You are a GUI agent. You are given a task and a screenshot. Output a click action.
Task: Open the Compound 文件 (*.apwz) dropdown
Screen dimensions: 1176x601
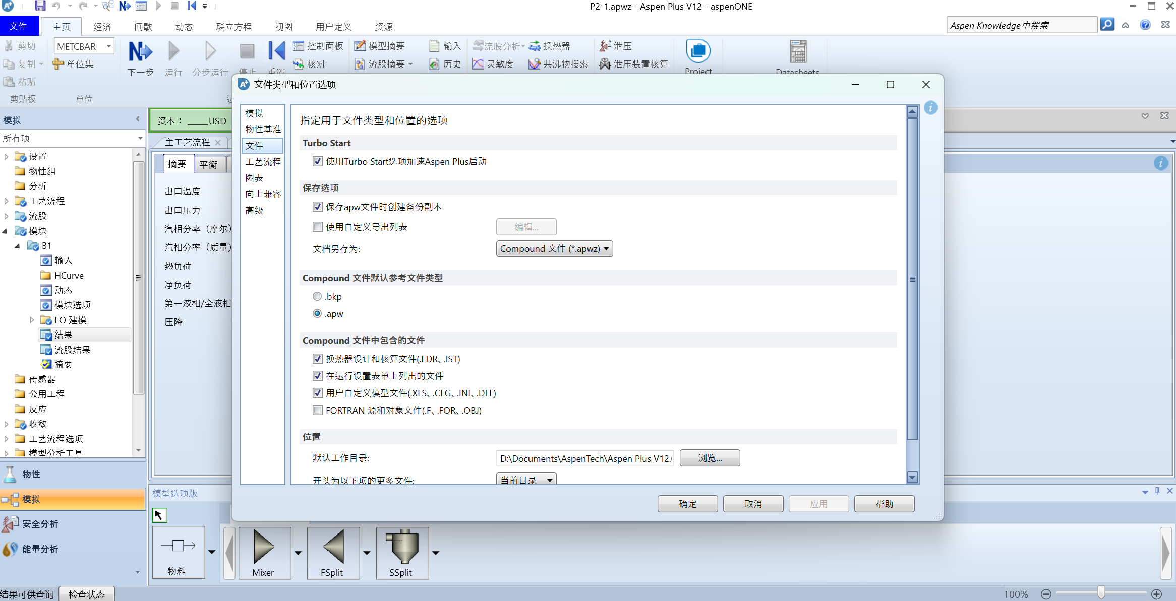554,249
